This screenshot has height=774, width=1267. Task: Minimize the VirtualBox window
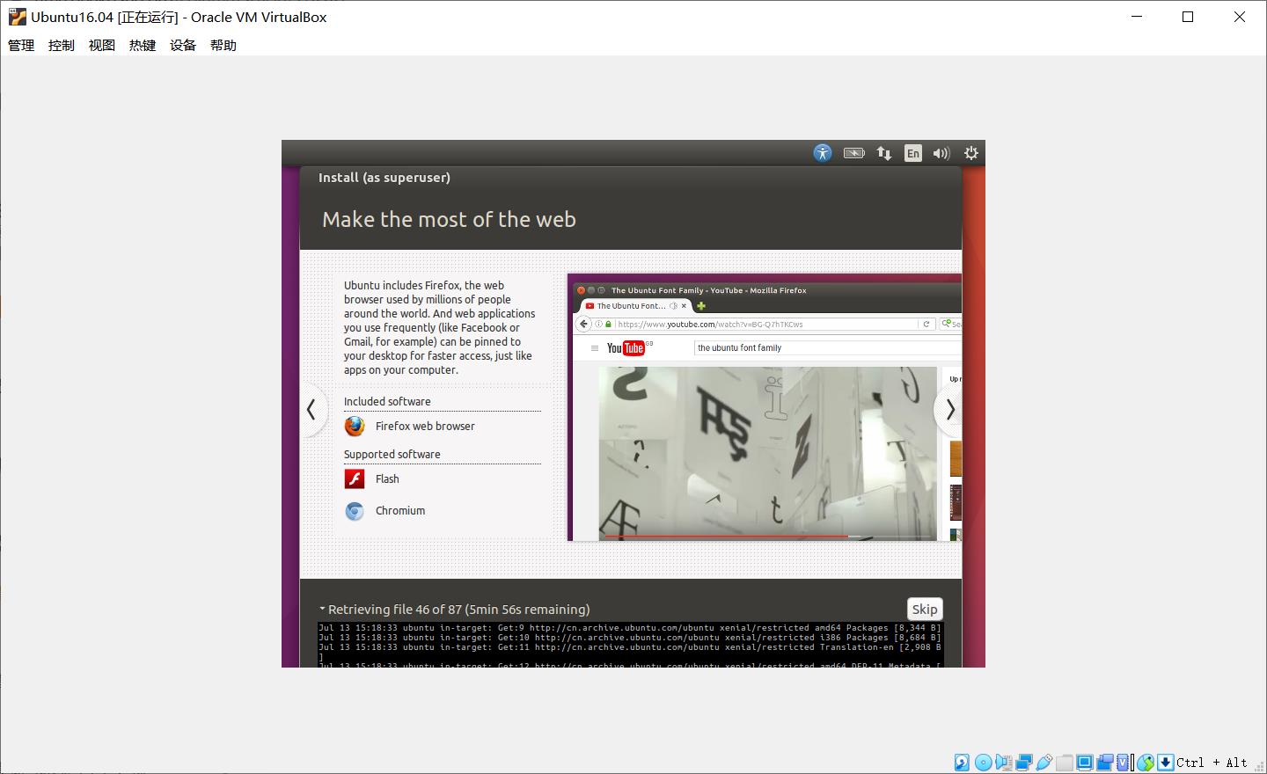pyautogui.click(x=1137, y=17)
